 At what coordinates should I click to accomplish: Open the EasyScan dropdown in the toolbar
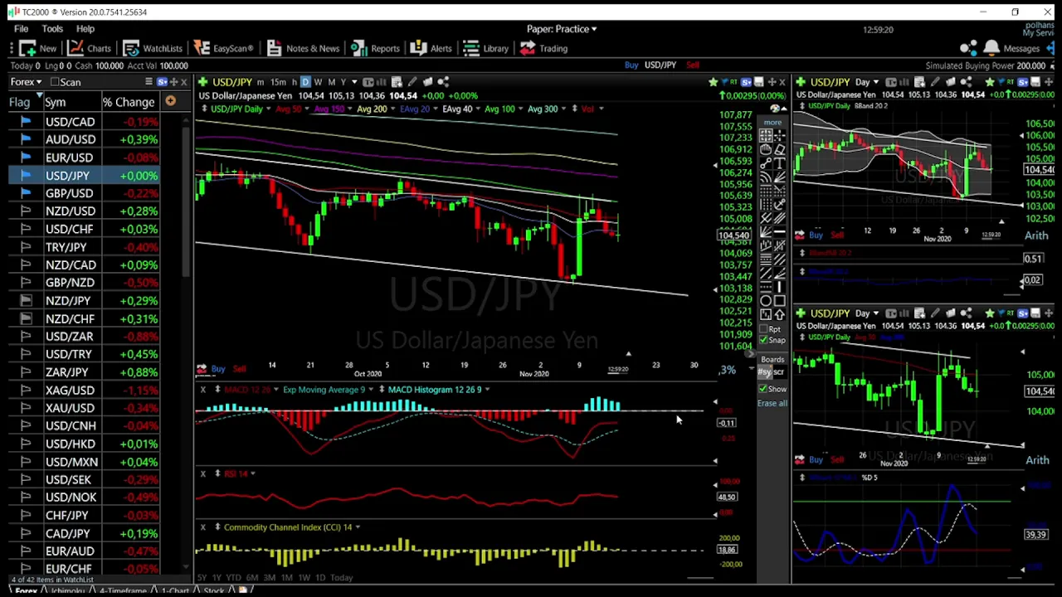(x=224, y=48)
